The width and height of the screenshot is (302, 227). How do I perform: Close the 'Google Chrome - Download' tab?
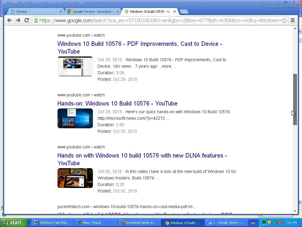(118, 12)
